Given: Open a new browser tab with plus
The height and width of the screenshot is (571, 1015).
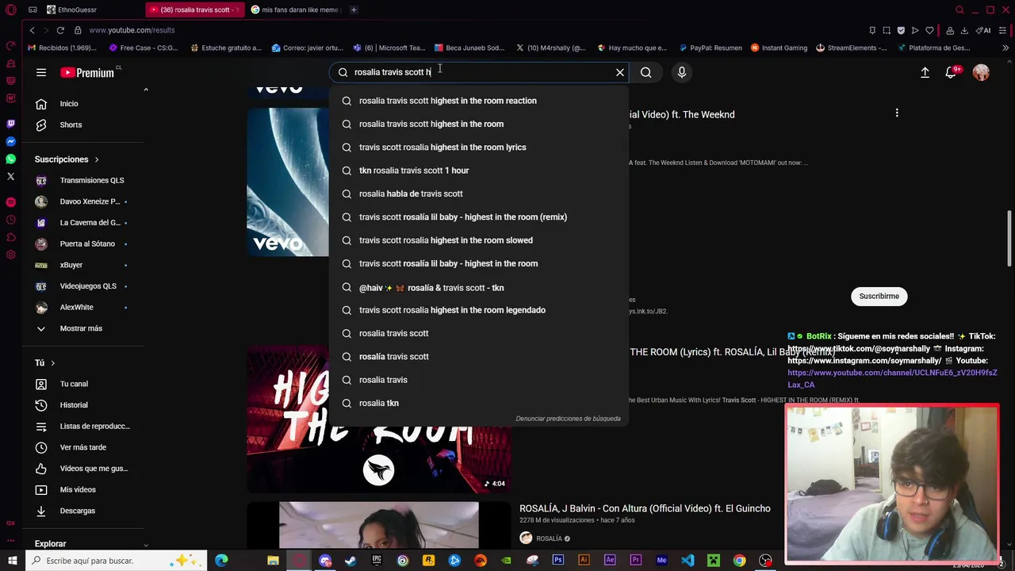Looking at the screenshot, I should [354, 10].
